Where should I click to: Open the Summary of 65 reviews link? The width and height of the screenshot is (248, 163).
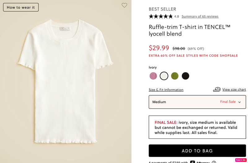click(200, 16)
